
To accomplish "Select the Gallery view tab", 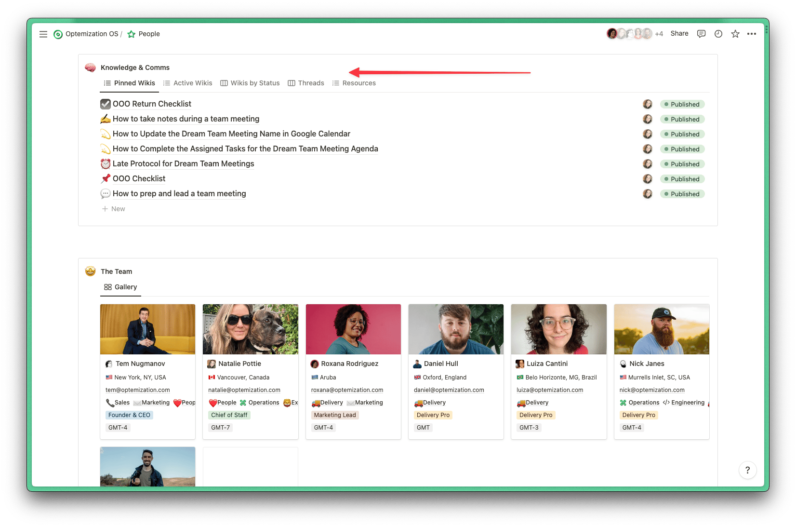I will [121, 287].
